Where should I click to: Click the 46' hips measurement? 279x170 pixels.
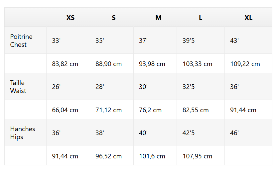(x=234, y=133)
